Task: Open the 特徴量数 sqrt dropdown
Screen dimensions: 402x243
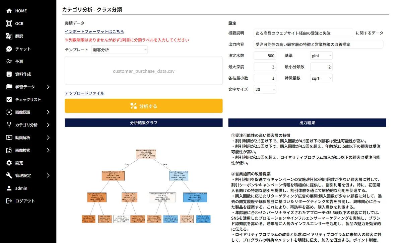Action: coord(321,78)
